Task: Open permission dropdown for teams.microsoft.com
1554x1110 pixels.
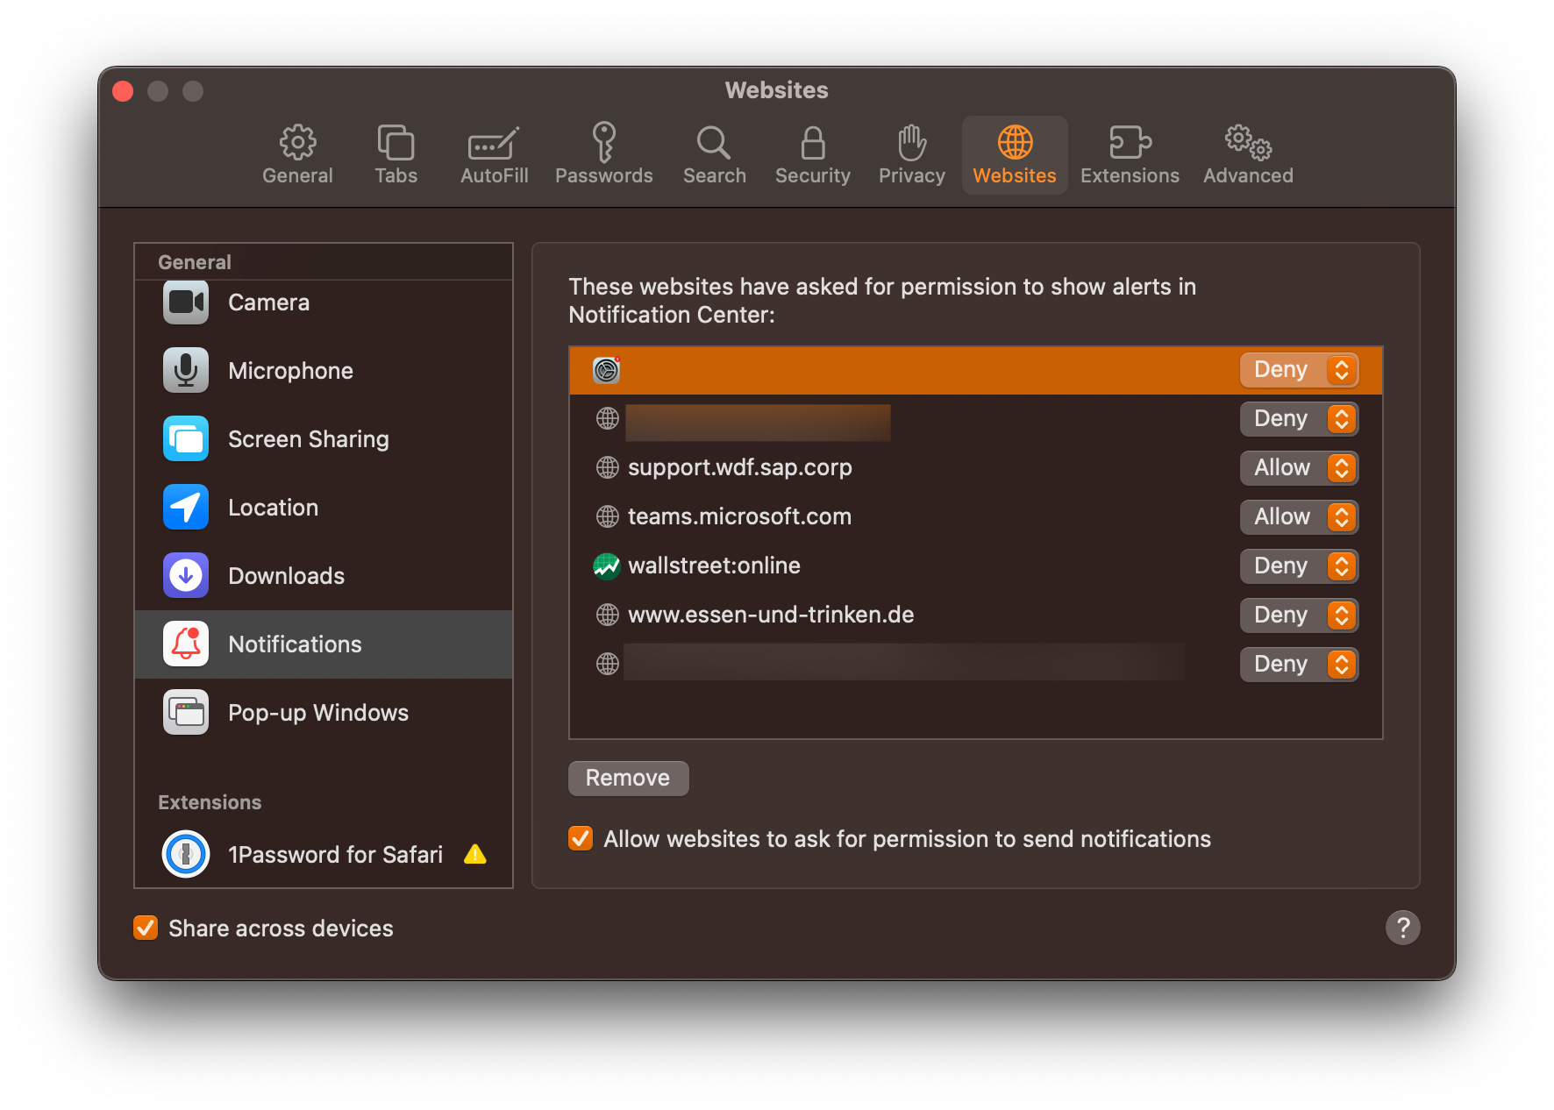Action: tap(1299, 517)
